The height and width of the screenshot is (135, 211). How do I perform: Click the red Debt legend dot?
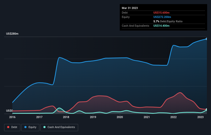(x=8, y=127)
